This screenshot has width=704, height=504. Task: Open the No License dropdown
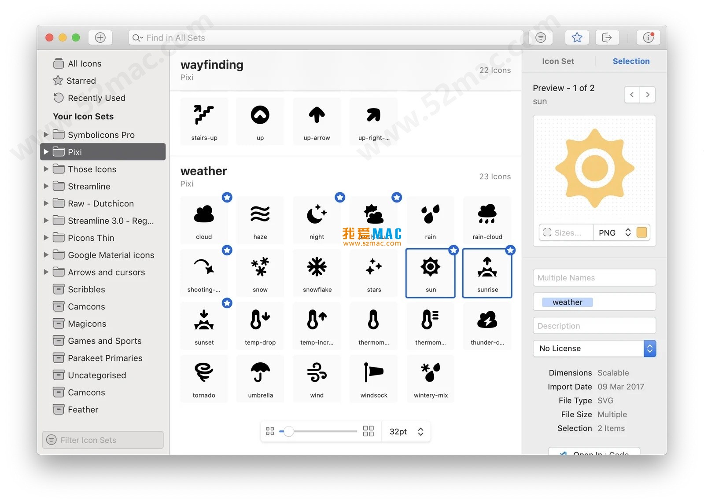click(x=594, y=349)
